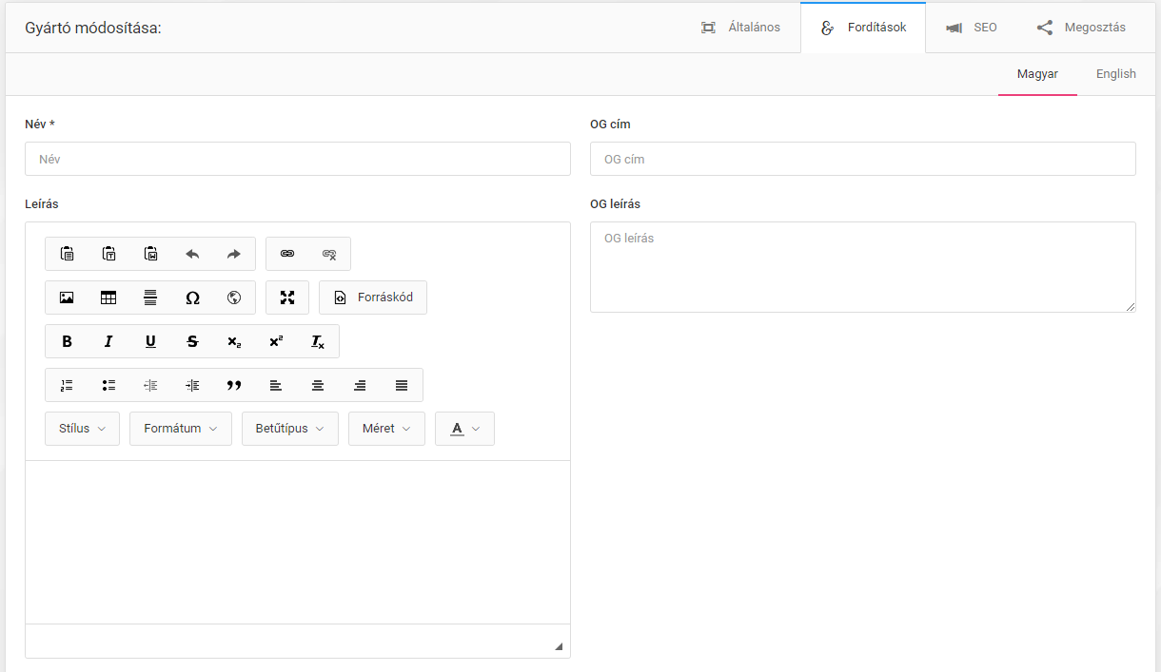
Task: Open the Formátum dropdown
Action: 181,429
